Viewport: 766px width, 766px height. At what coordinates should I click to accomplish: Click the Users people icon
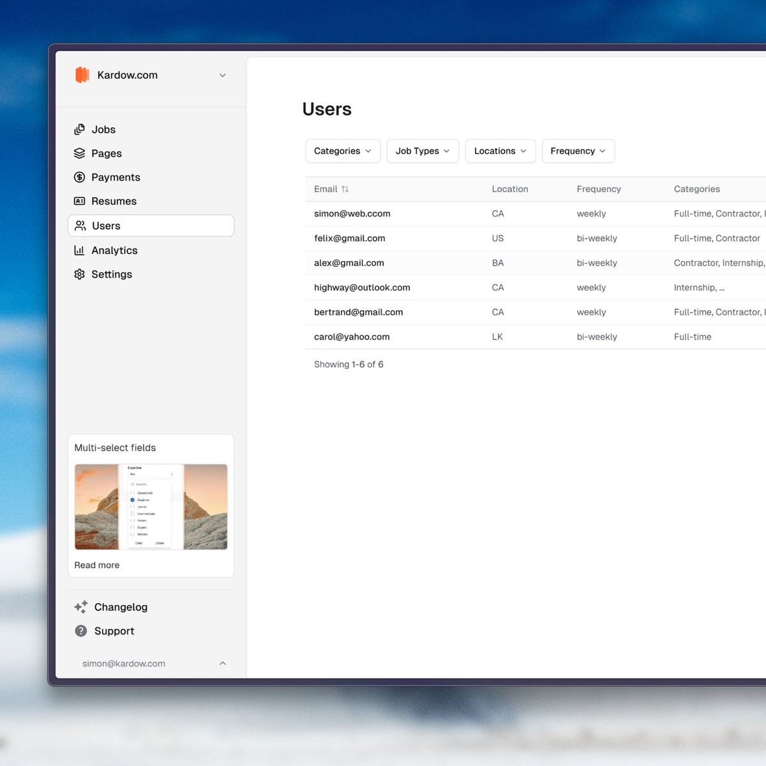[80, 225]
